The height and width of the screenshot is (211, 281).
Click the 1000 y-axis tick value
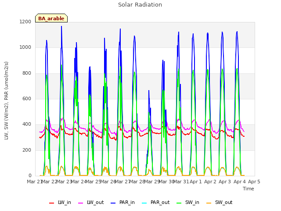pos(25,47)
